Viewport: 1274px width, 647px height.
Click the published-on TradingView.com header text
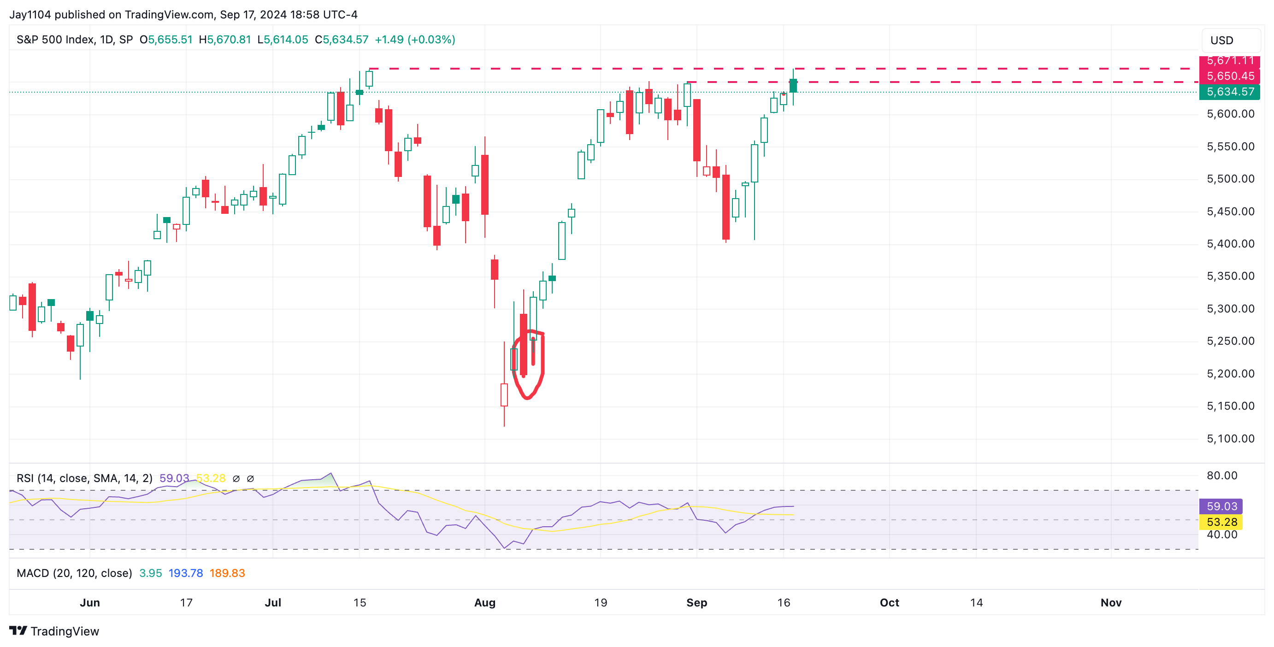(x=183, y=14)
